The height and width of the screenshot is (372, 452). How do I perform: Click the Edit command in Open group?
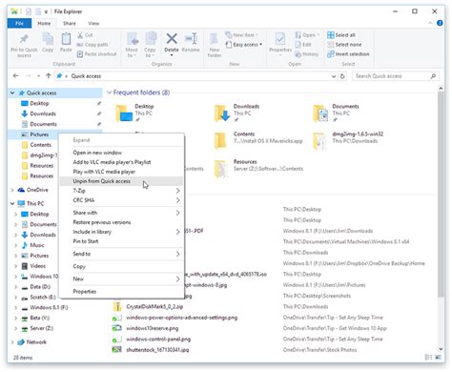(303, 45)
